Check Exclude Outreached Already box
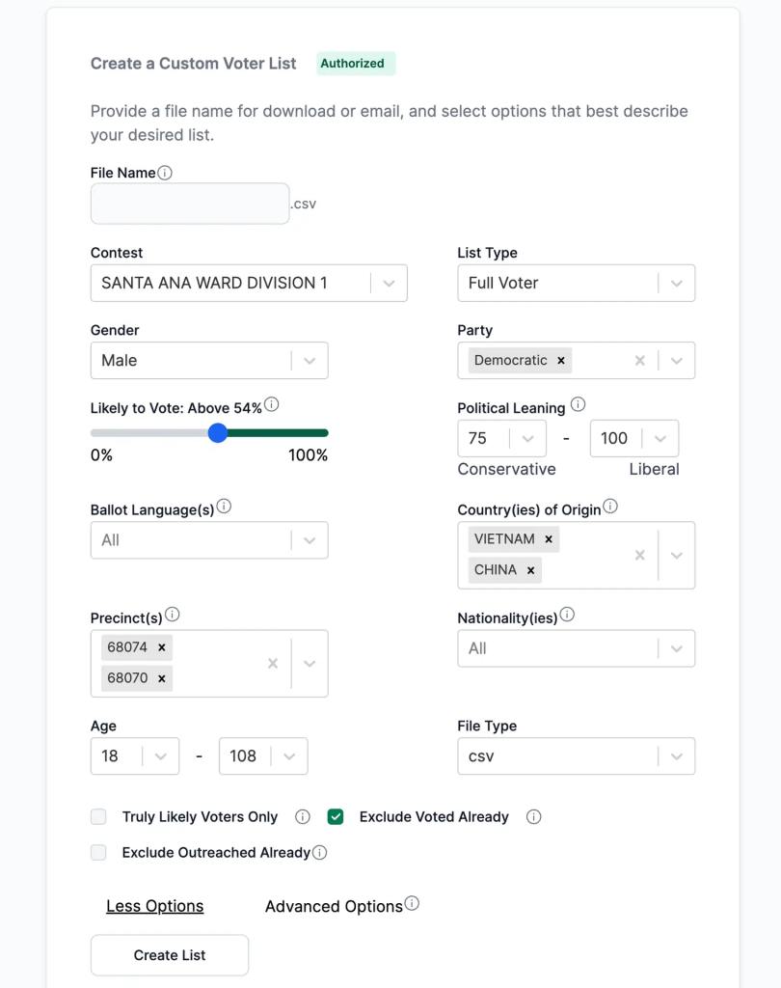 point(98,853)
